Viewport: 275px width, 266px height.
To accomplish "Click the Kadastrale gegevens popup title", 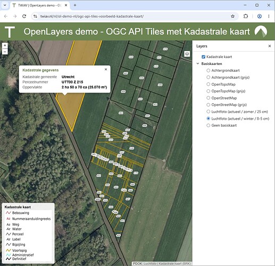I will click(40, 70).
